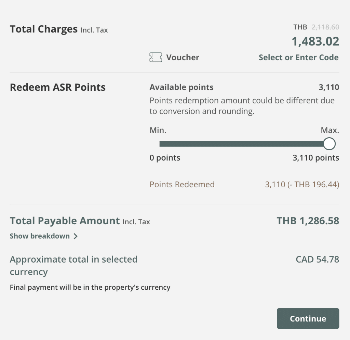Image resolution: width=350 pixels, height=340 pixels.
Task: Click the Available points label
Action: [x=181, y=87]
